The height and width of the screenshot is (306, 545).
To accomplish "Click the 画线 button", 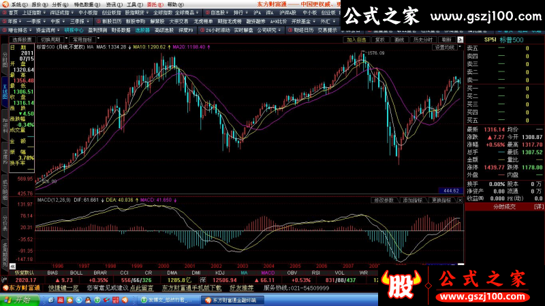I will [399, 40].
